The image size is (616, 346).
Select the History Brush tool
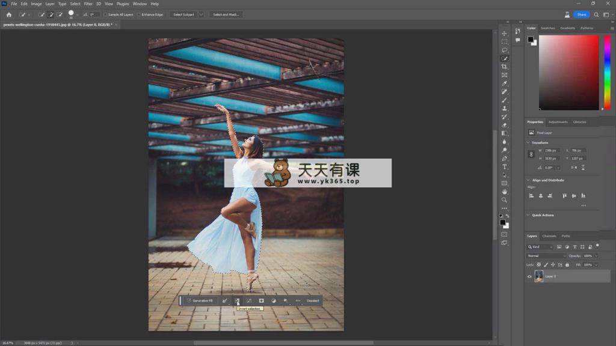[505, 117]
